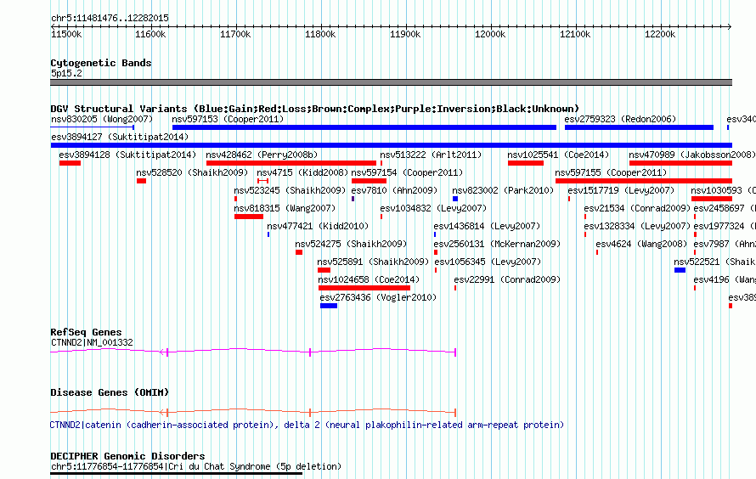Click the nsv525891 (Shaikh2009) label

pyautogui.click(x=373, y=262)
